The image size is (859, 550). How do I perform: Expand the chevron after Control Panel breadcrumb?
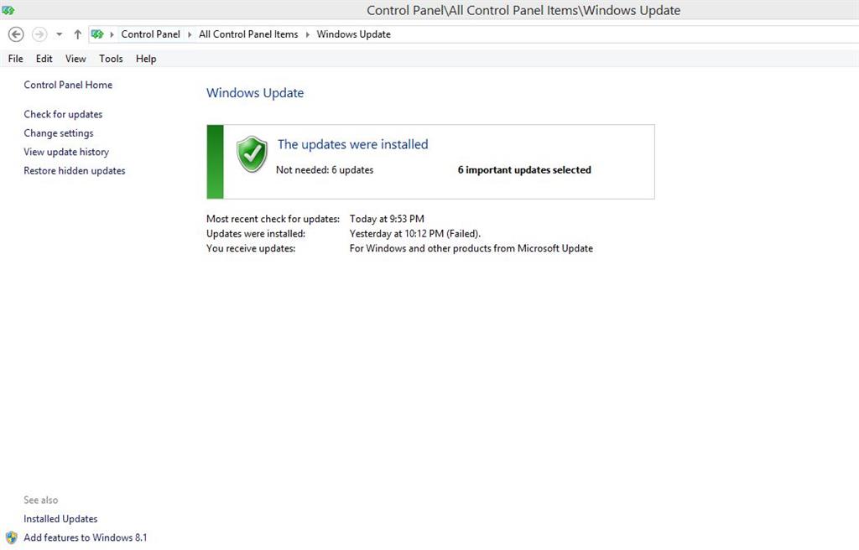190,34
